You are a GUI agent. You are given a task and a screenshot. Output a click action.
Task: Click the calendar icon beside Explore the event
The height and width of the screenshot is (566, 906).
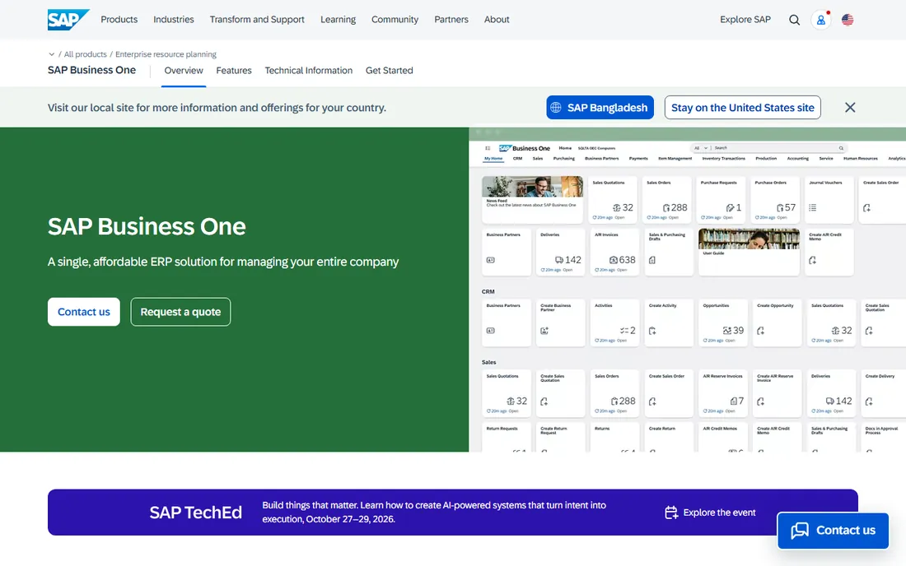[670, 513]
